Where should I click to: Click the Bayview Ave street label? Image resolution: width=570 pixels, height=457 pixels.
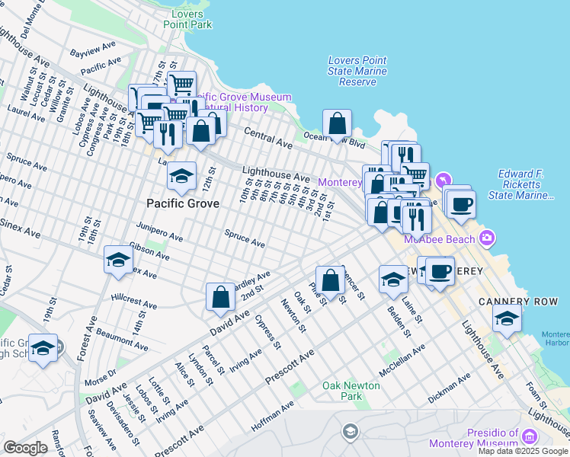93,50
